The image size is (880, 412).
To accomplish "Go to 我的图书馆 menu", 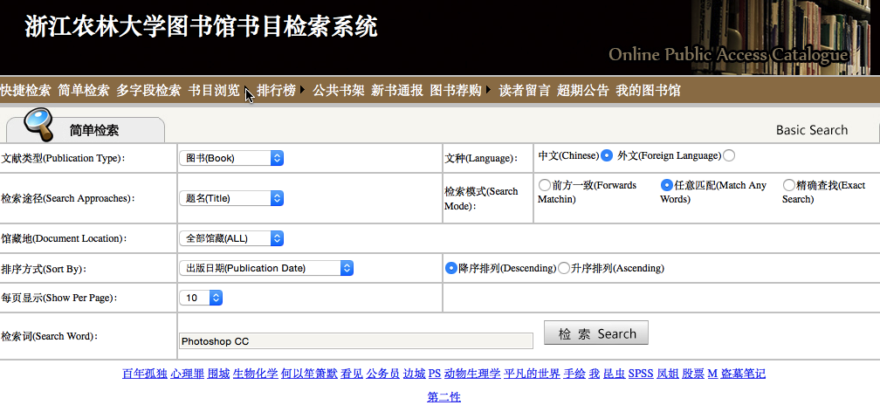I will click(648, 90).
